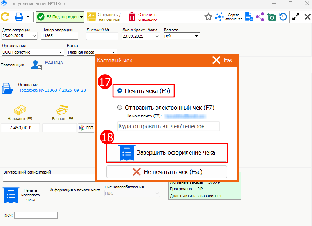Expand the Организация dropdown
The width and height of the screenshot is (312, 226).
(x=61, y=52)
